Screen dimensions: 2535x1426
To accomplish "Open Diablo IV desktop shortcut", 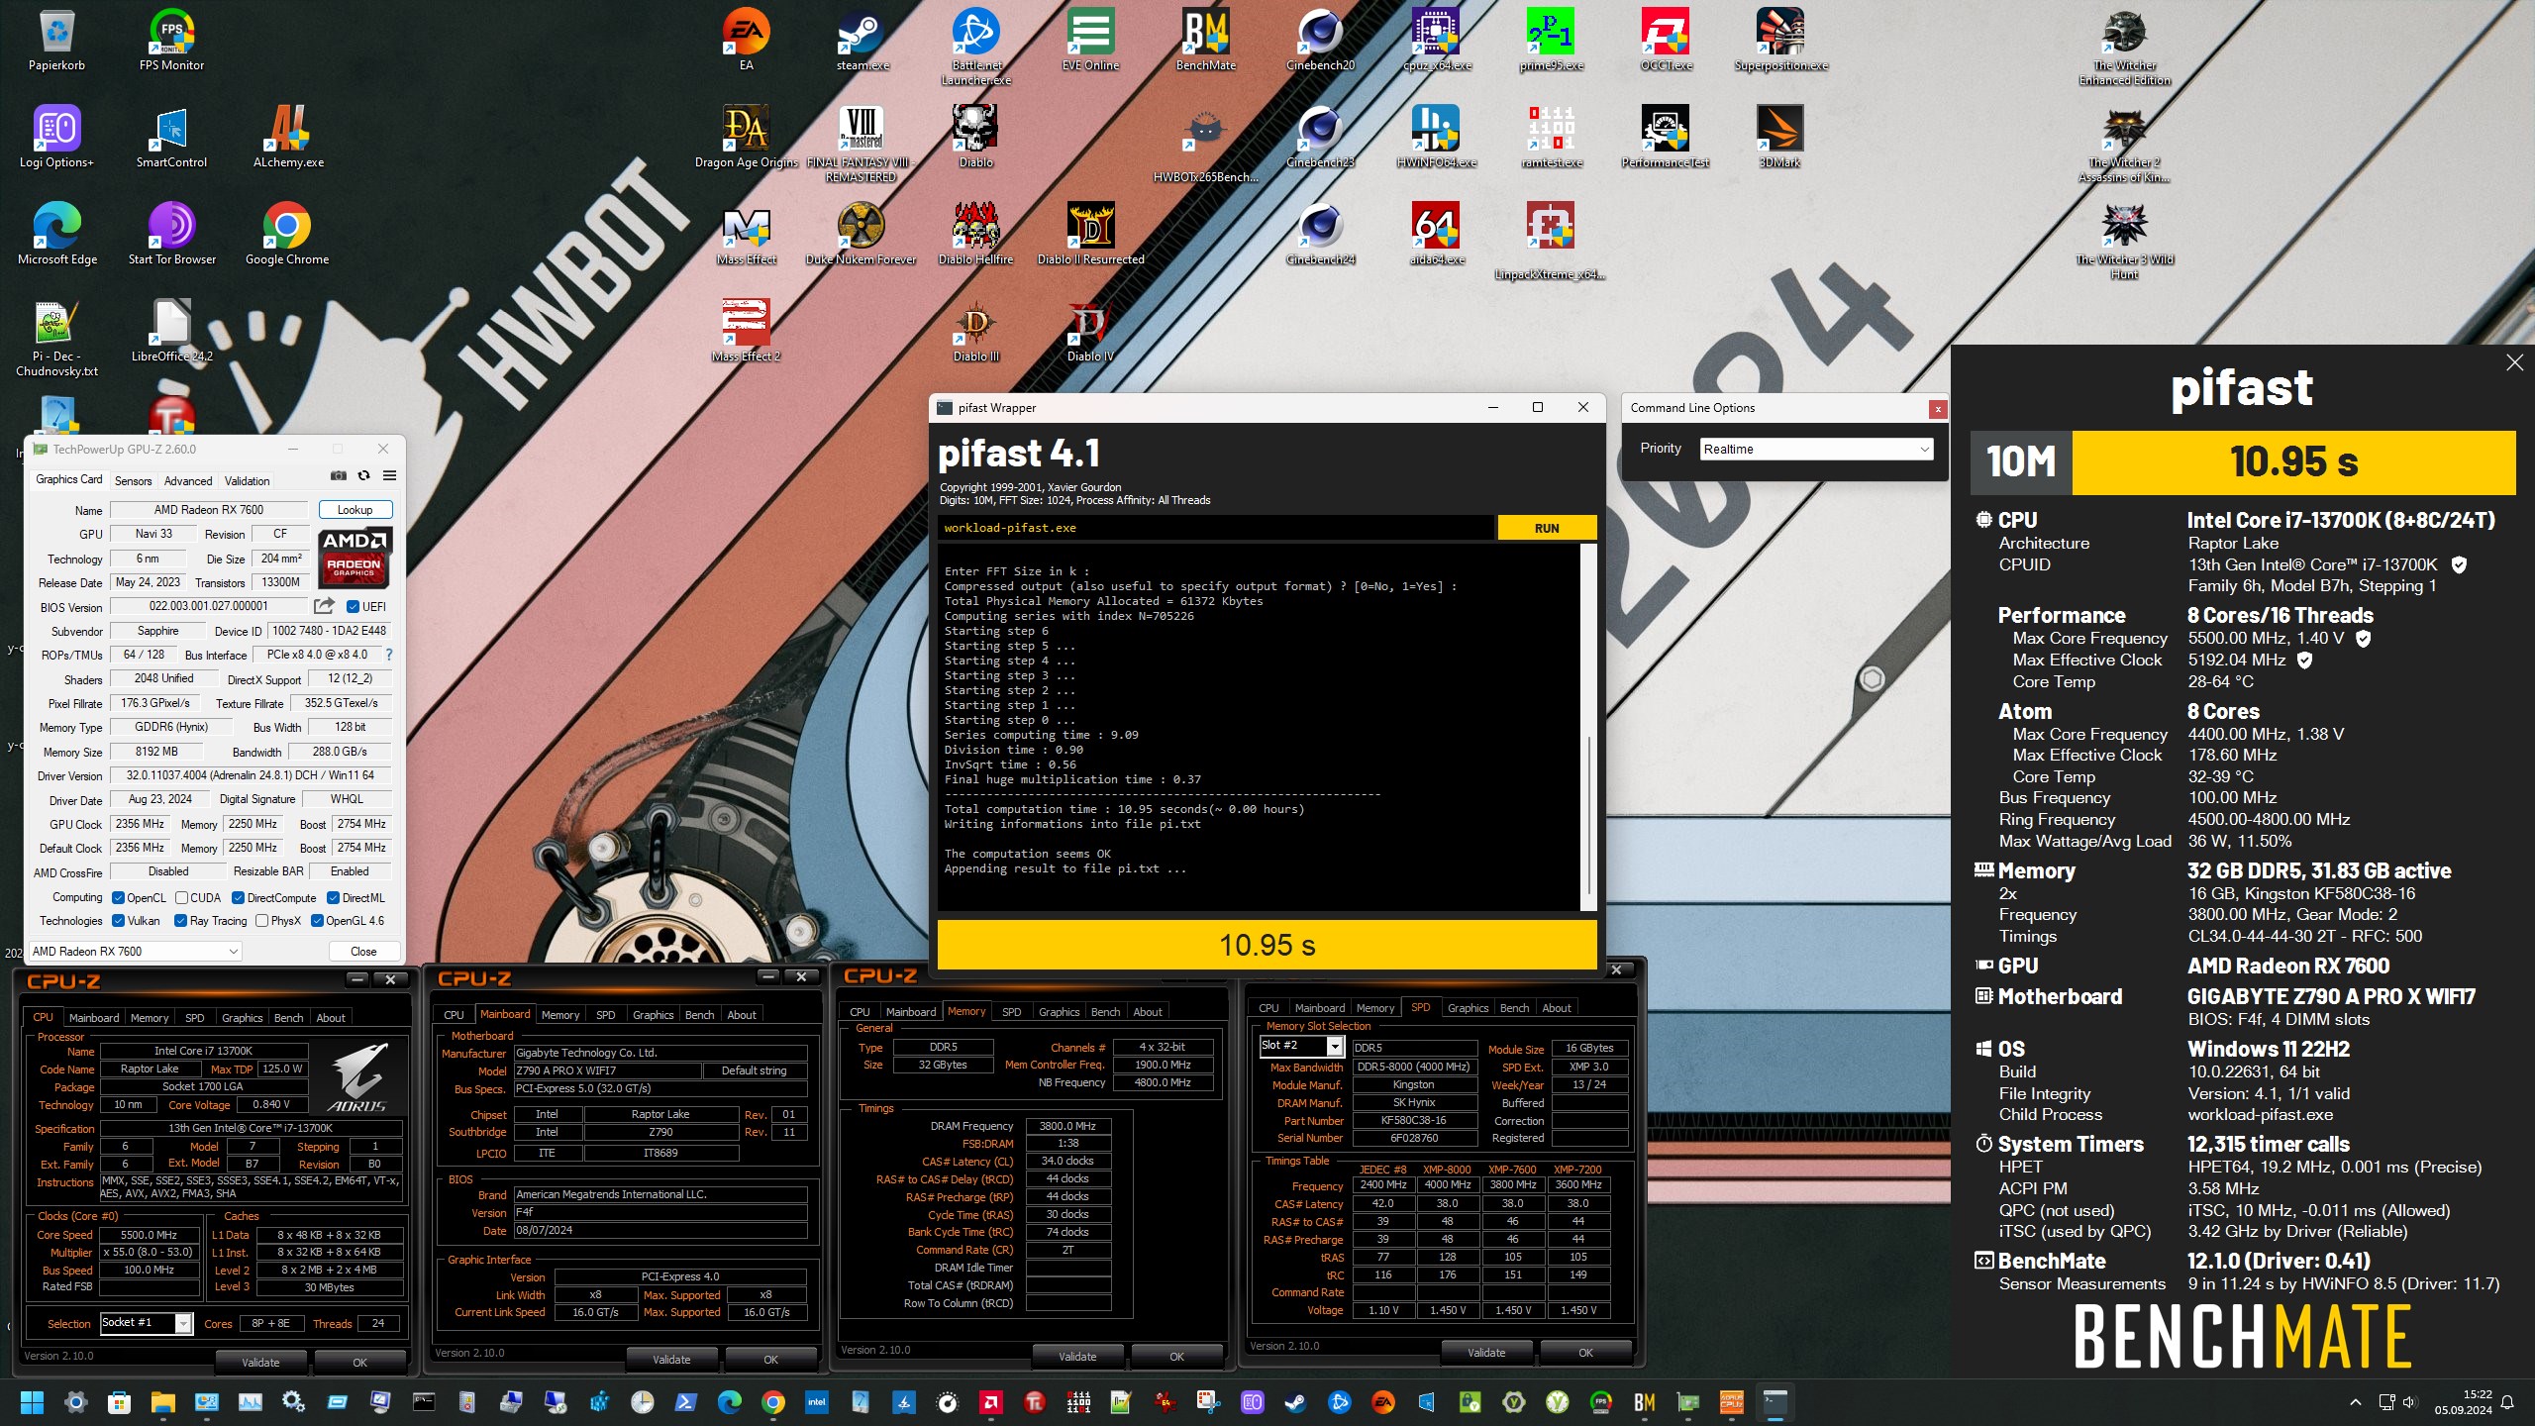I will click(1090, 331).
